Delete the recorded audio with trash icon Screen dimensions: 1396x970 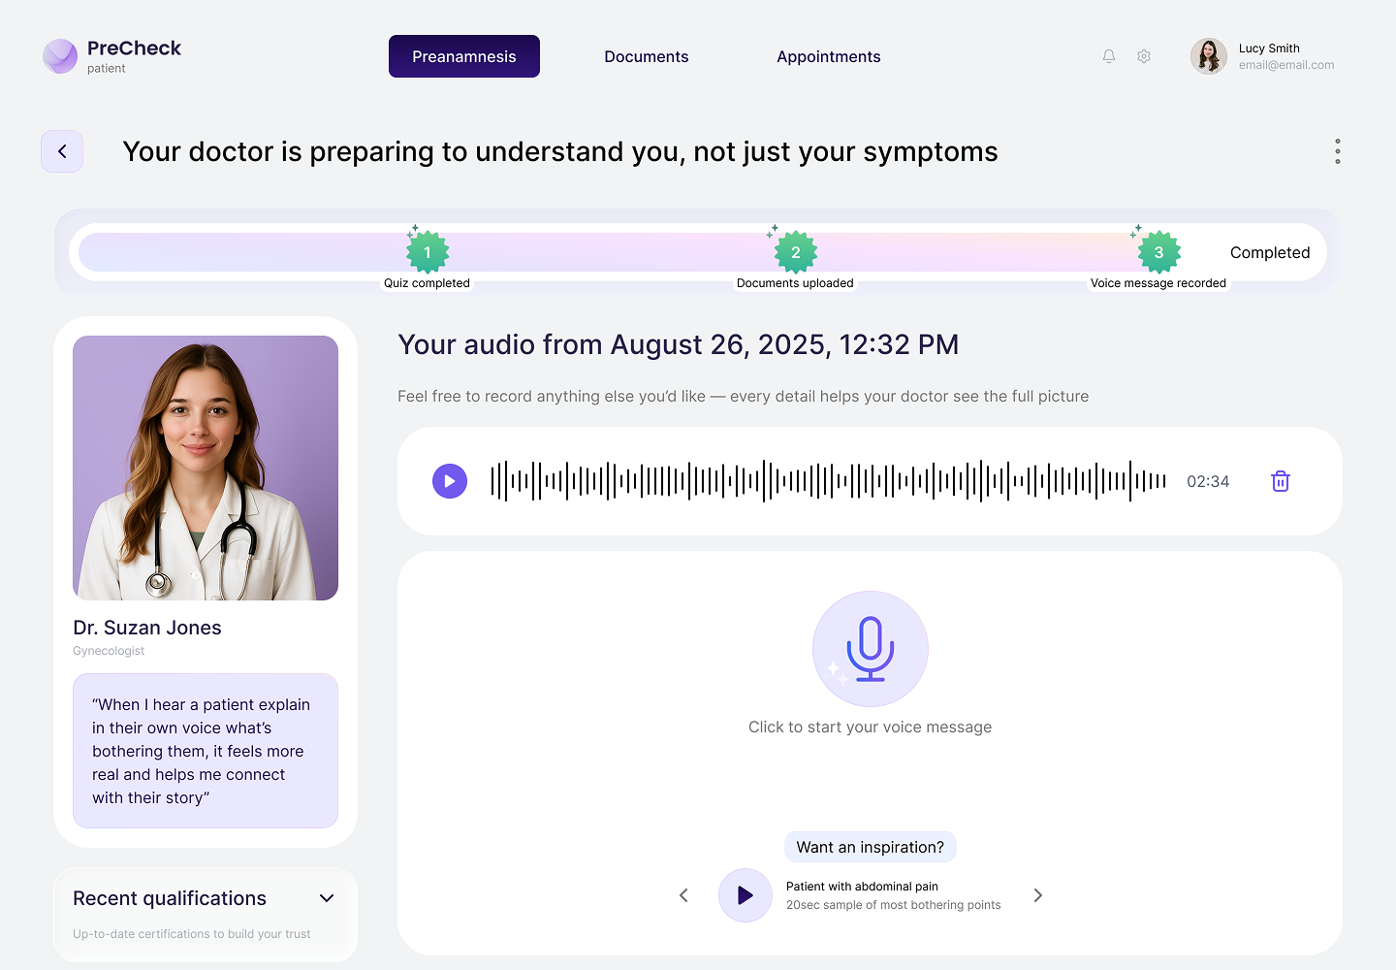(1280, 481)
